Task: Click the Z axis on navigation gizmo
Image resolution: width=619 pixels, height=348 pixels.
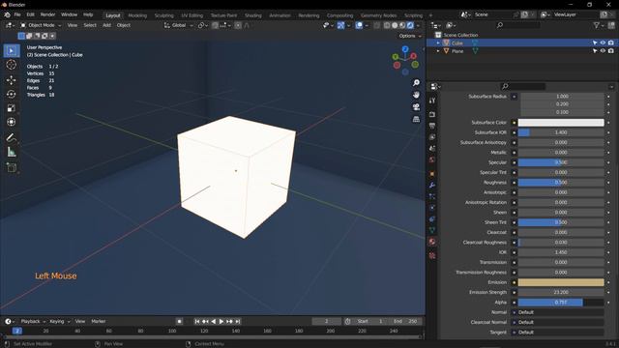Action: pyautogui.click(x=405, y=49)
